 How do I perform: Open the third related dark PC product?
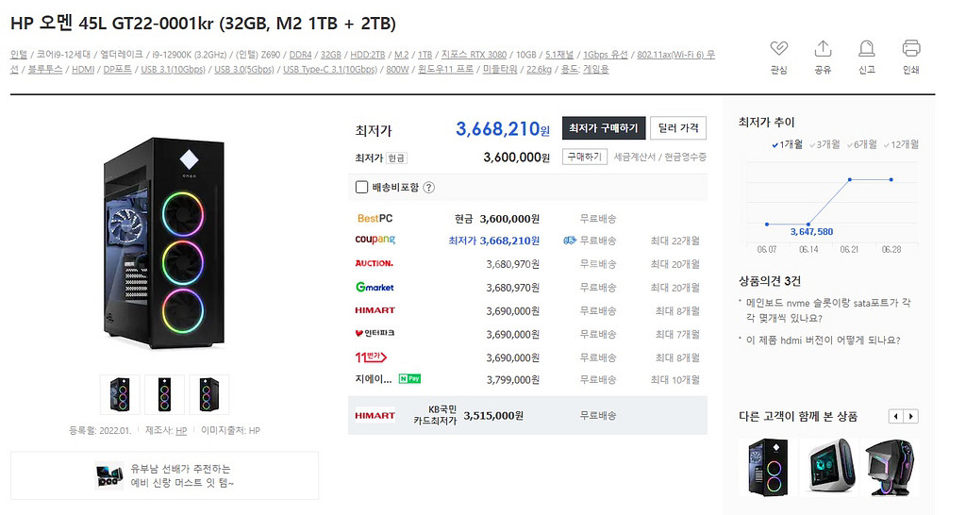coord(890,468)
